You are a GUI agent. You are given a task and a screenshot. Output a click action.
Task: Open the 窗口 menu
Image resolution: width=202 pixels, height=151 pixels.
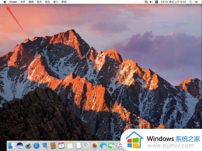56,2
